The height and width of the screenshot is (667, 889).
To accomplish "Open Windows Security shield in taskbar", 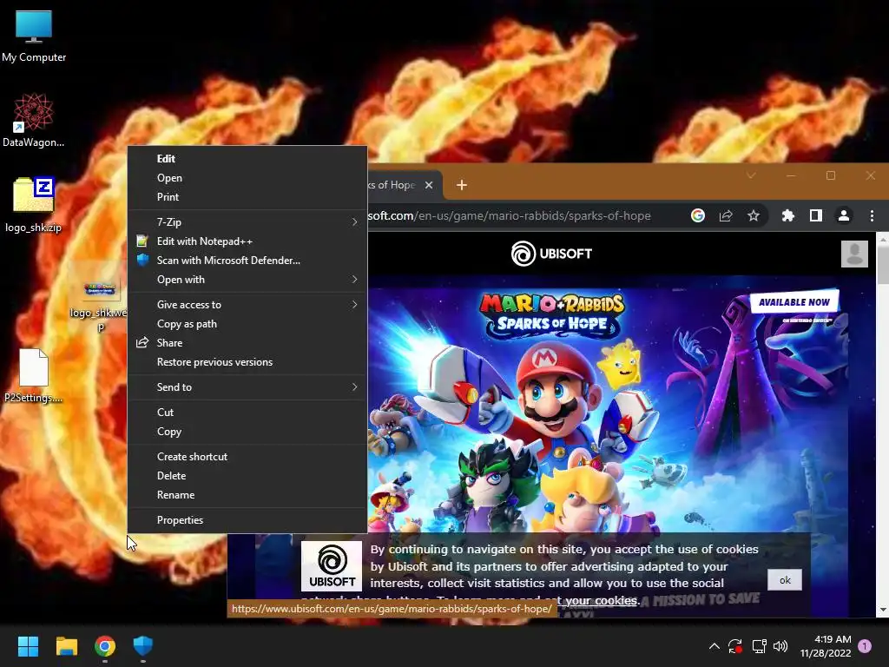I will tap(143, 646).
